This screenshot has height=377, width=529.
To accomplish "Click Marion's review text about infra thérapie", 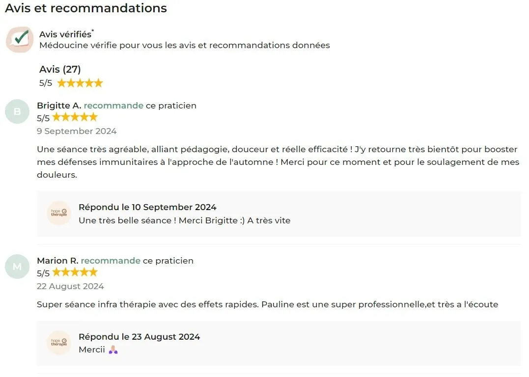I will click(268, 304).
